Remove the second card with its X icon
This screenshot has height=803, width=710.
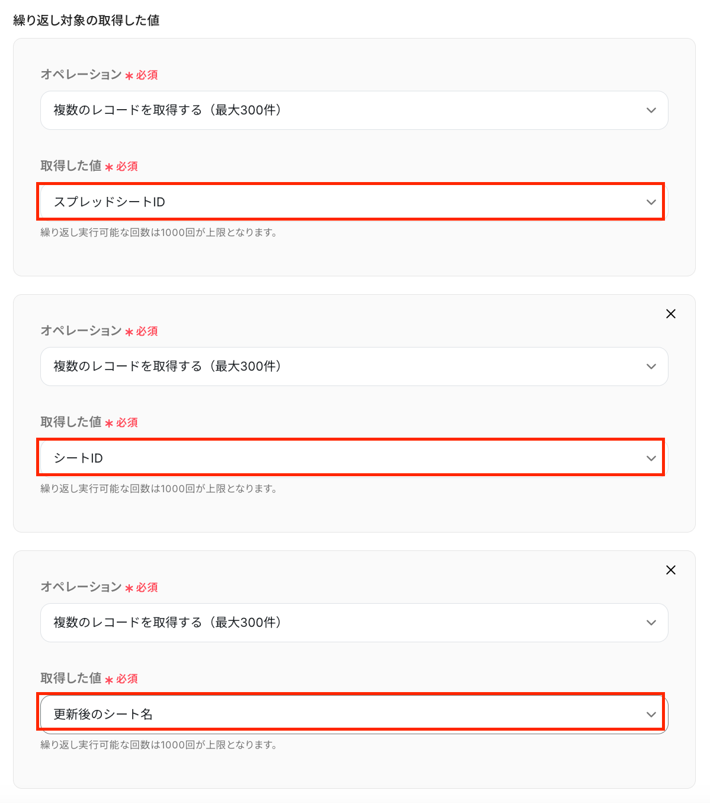tap(671, 314)
